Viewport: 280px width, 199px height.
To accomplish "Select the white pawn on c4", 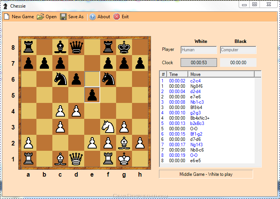I will [x=60, y=111].
